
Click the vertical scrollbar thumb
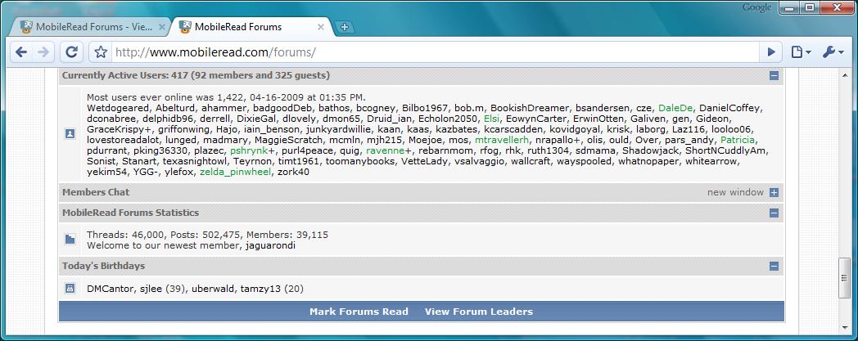pyautogui.click(x=844, y=278)
